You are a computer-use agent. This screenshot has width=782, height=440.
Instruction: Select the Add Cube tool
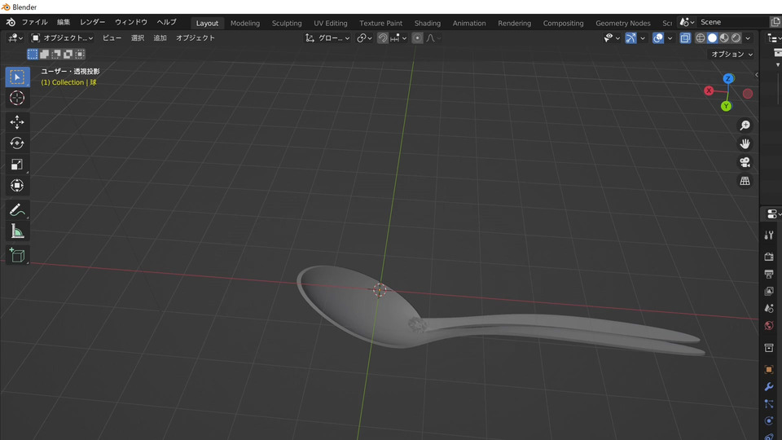17,255
